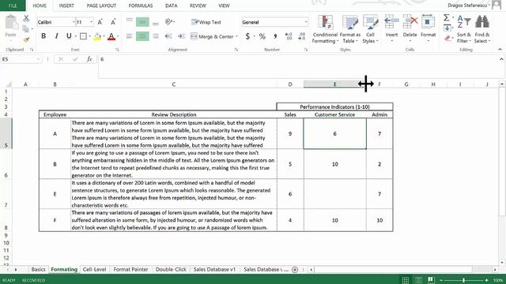
Task: Toggle Underline formatting
Action: (x=69, y=36)
